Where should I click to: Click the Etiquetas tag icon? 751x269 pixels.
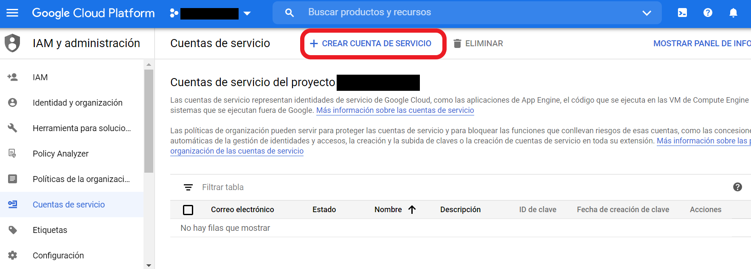pos(13,230)
